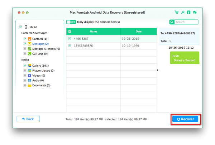The image size is (215, 145).
Task: Toggle the Call Logs checkbox
Action: [x=25, y=54]
